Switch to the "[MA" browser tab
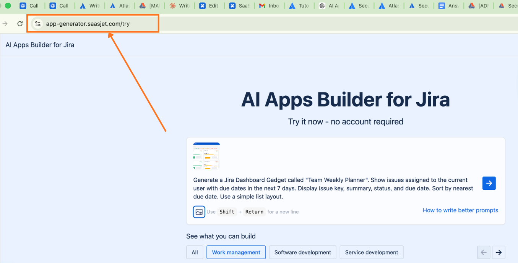Screen dimensions: 518x263 click(x=149, y=6)
